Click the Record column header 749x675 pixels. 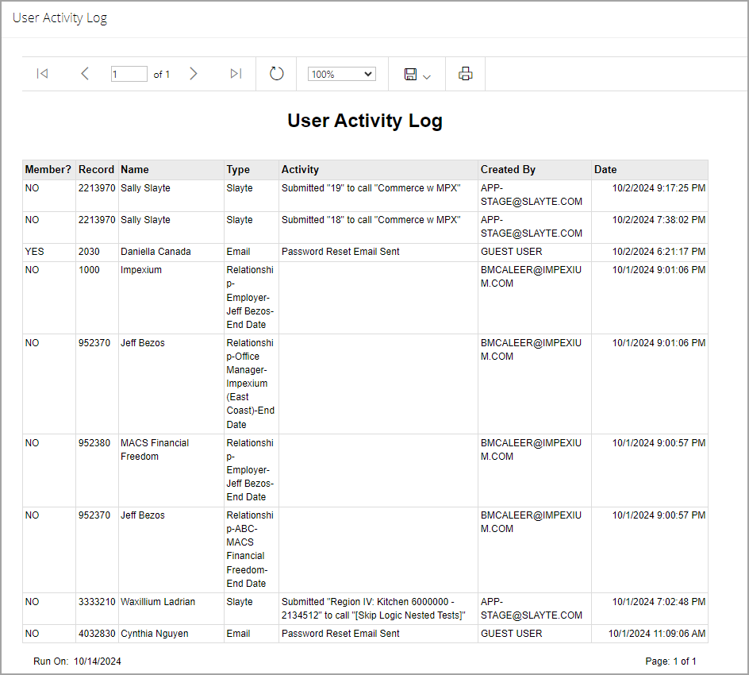pos(97,170)
